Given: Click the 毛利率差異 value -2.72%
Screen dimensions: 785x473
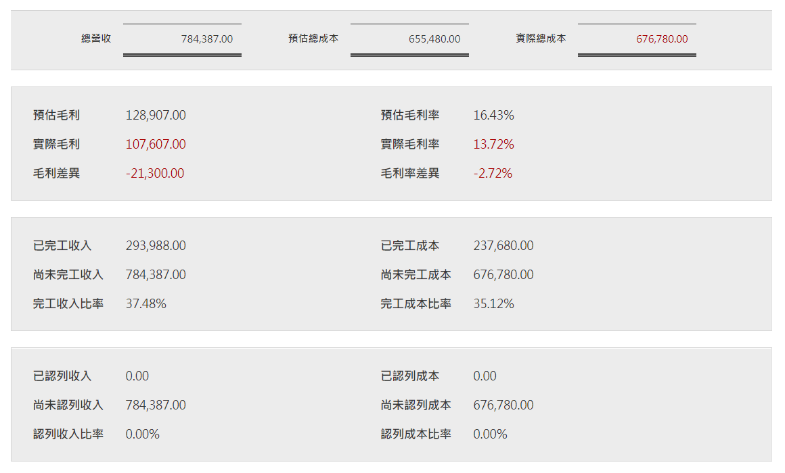Looking at the screenshot, I should tap(493, 174).
